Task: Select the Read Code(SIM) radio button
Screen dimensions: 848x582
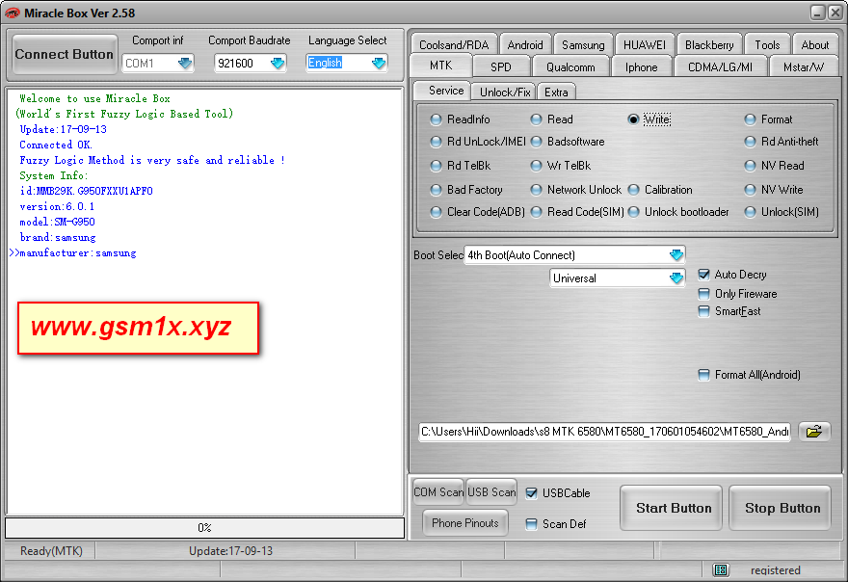Action: point(536,212)
